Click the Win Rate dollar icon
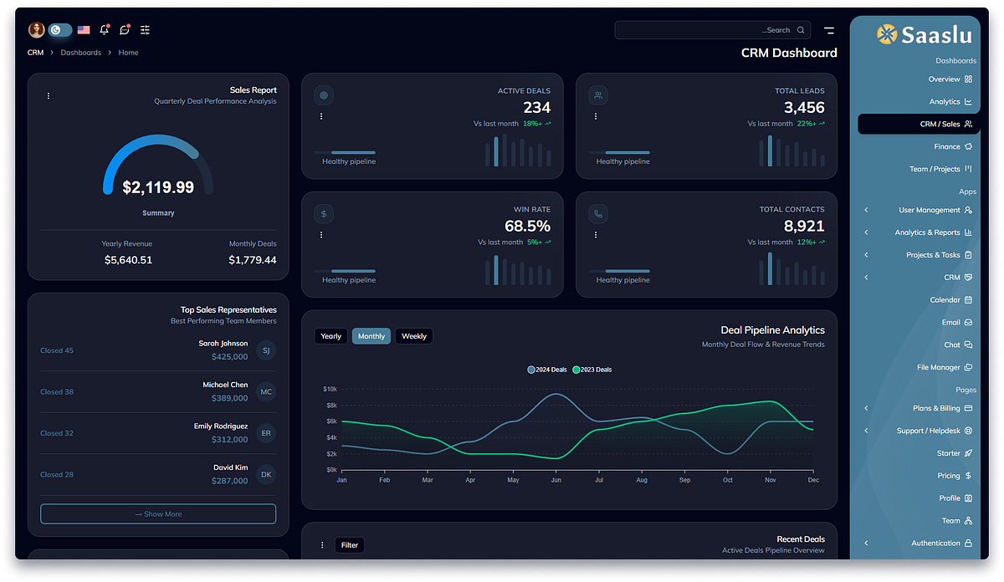Screen dimensions: 1004x582 [324, 214]
